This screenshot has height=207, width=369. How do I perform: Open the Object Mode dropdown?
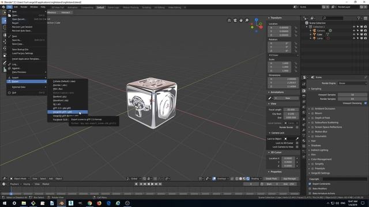(20, 179)
